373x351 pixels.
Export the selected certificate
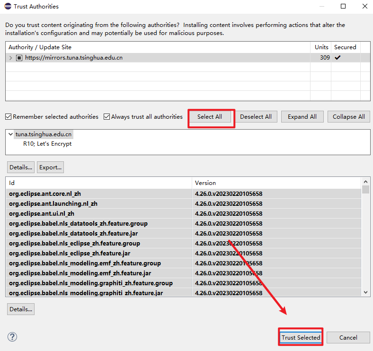pos(50,167)
